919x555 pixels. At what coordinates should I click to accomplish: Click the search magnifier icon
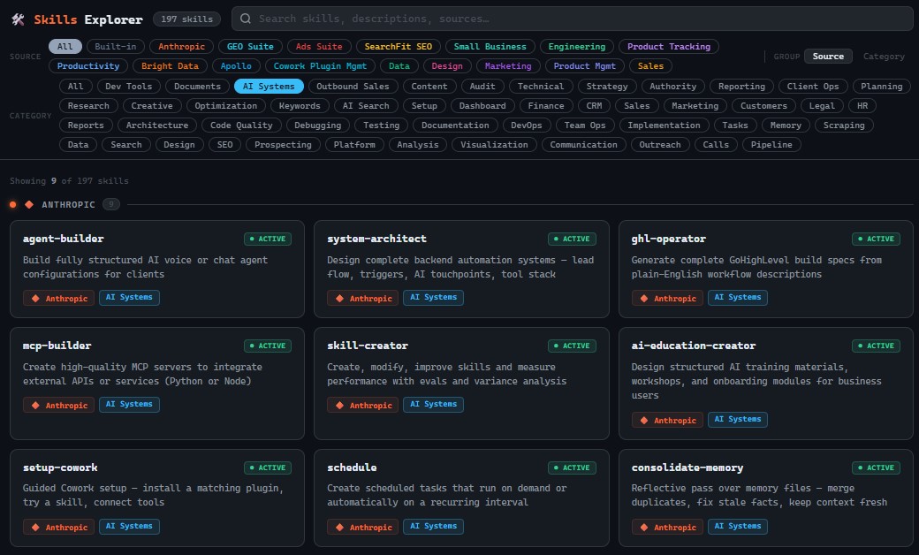pos(246,19)
